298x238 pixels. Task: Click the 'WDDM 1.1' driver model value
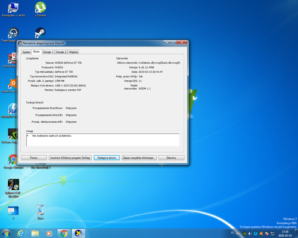tap(144, 89)
